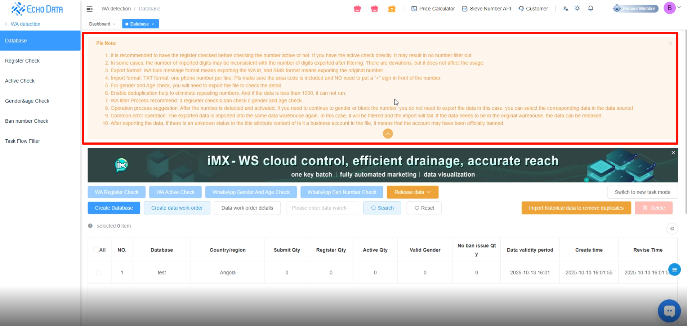The height and width of the screenshot is (326, 687).
Task: Open Register Check in sidebar
Action: point(22,61)
